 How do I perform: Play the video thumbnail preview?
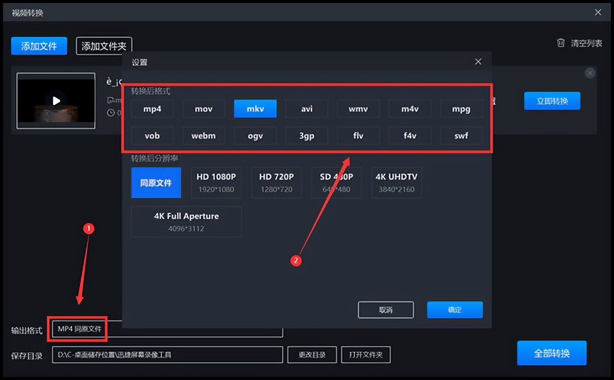pos(56,101)
